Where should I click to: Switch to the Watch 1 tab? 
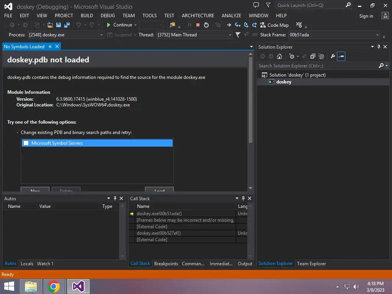[x=45, y=263]
